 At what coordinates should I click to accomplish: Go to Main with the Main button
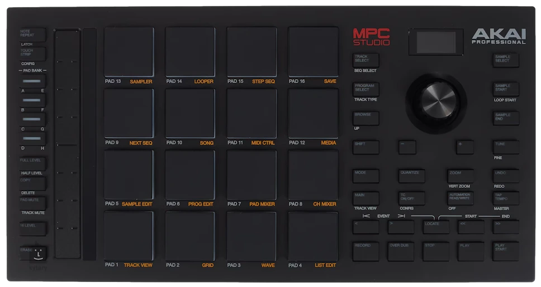point(366,198)
